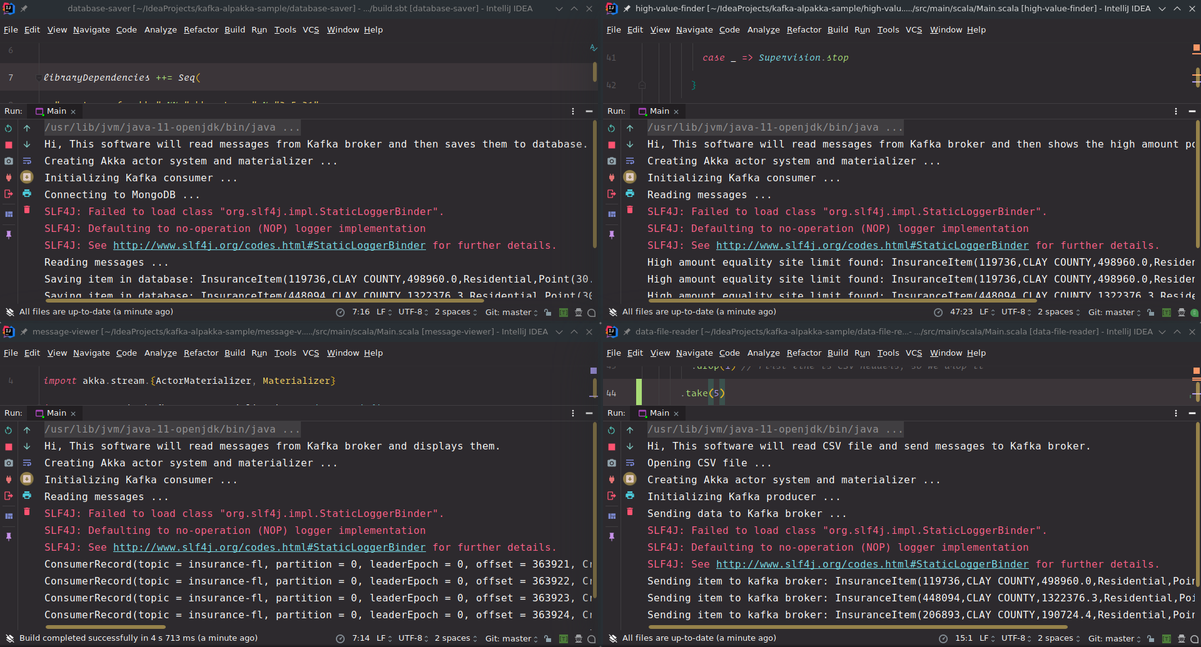1201x647 pixels.
Task: Click 'Build completed successfully' message in message-viewer
Action: pos(138,638)
